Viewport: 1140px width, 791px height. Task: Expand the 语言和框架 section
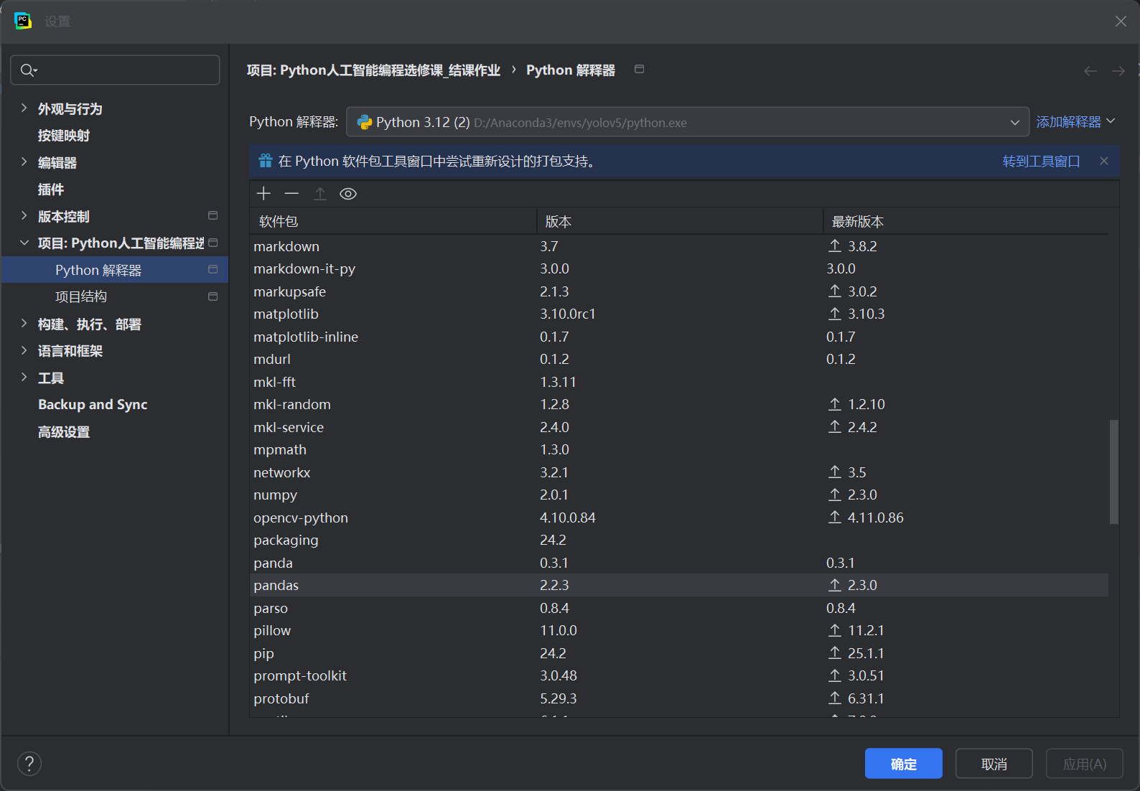click(x=24, y=350)
